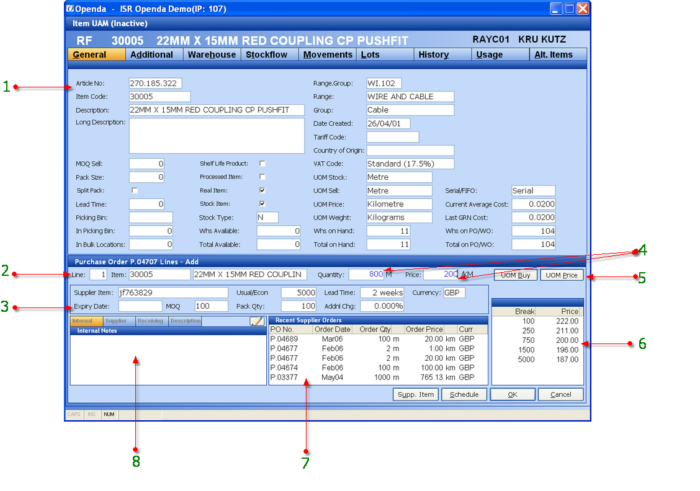Click the Article No field
Image resolution: width=700 pixels, height=491 pixels.
pyautogui.click(x=155, y=84)
